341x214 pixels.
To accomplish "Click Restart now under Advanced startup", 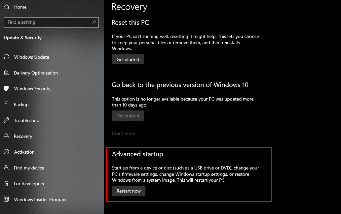I will pyautogui.click(x=129, y=191).
